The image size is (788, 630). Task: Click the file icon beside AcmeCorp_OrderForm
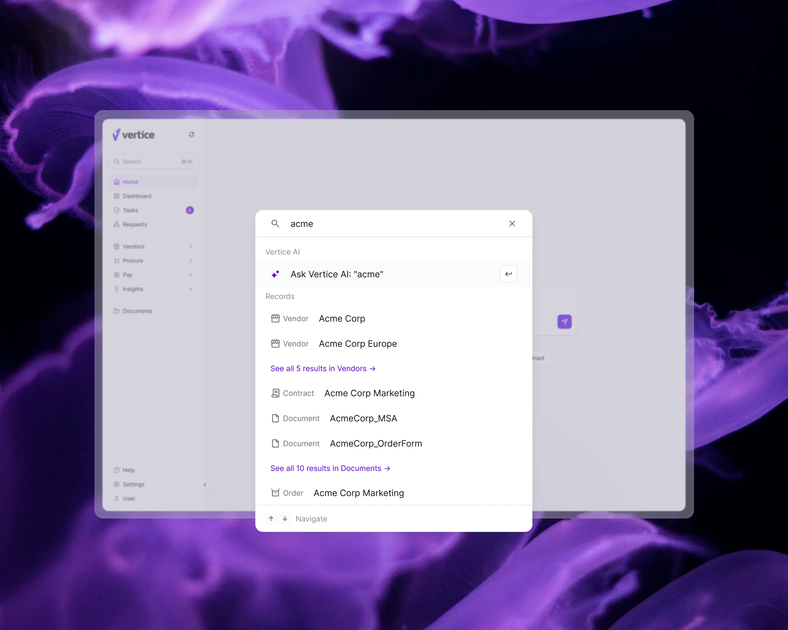click(275, 444)
